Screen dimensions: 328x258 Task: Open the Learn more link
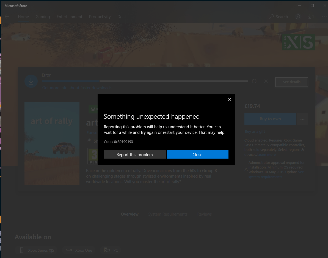click(x=266, y=154)
